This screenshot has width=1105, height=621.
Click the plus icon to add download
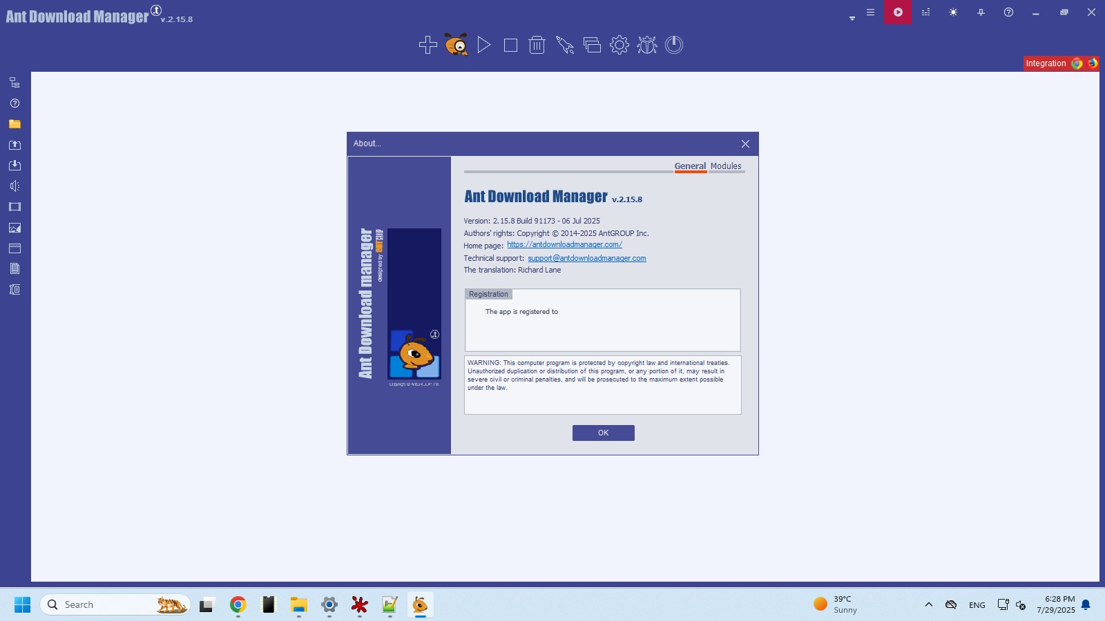(428, 45)
